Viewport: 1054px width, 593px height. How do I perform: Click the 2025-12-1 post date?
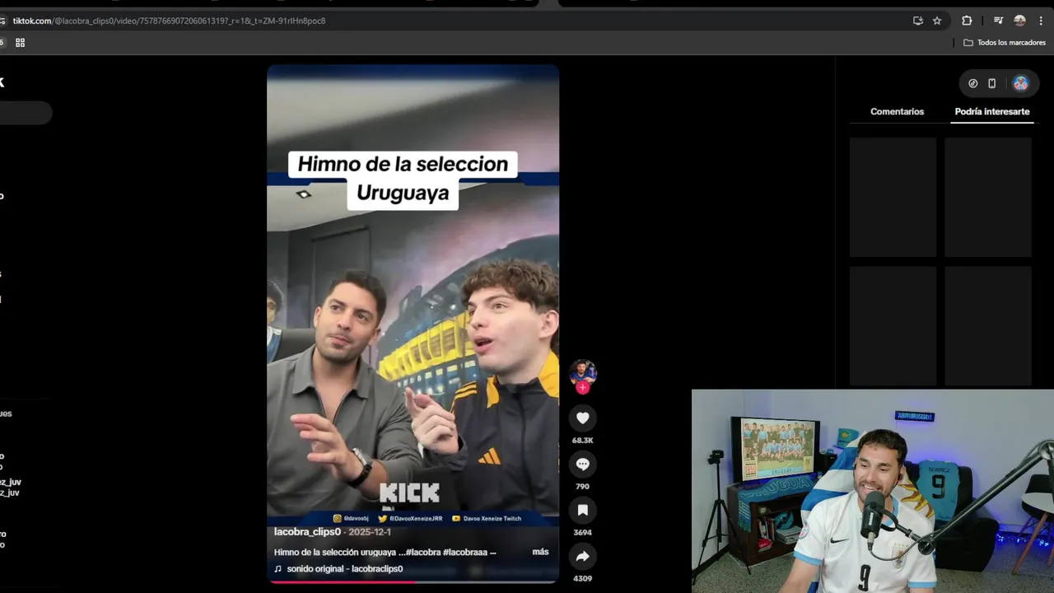(x=370, y=532)
